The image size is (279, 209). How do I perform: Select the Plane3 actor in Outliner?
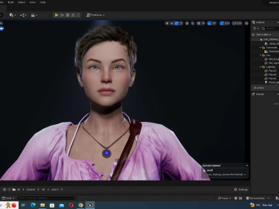265,71
